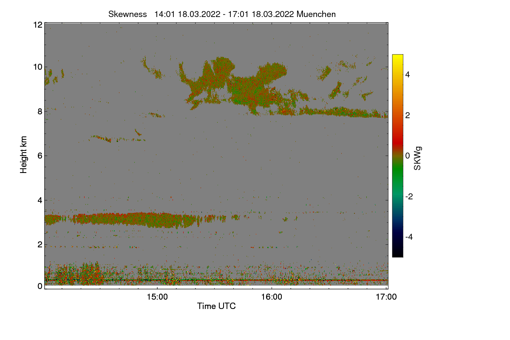510x340 pixels.
Task: Click the colorbar value label 4
Action: coord(408,75)
